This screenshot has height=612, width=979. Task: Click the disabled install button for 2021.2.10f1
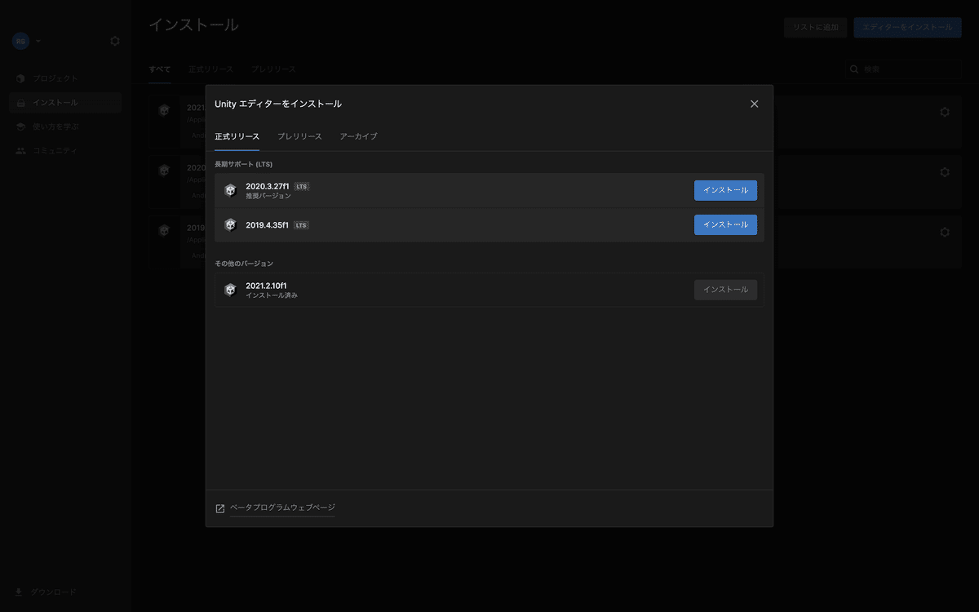coord(725,290)
